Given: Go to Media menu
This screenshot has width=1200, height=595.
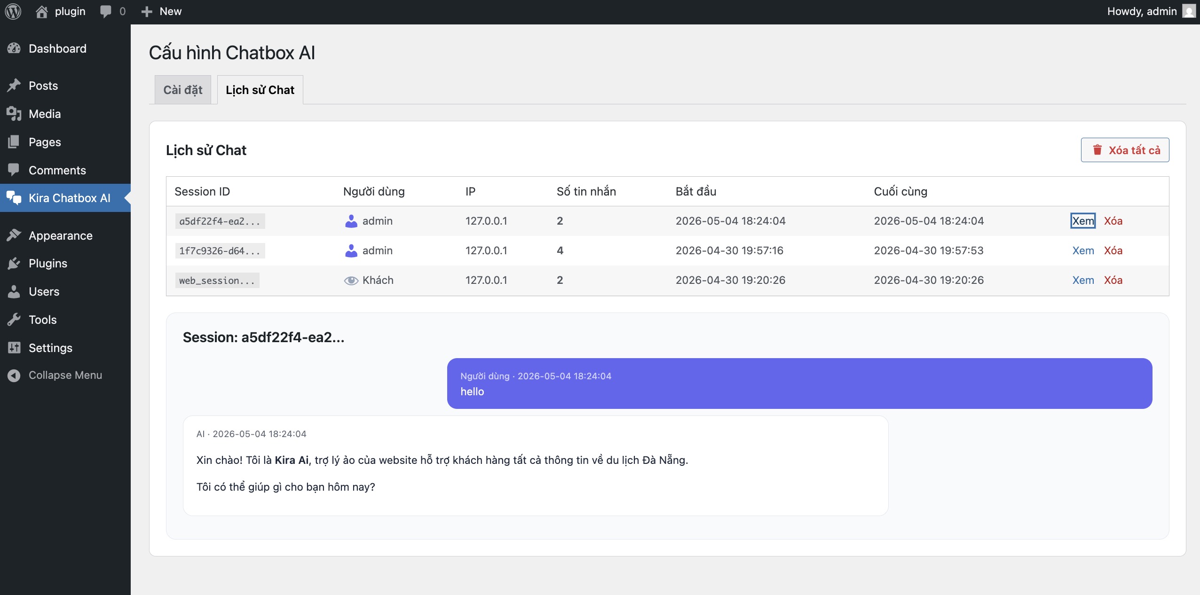Looking at the screenshot, I should click(x=65, y=114).
